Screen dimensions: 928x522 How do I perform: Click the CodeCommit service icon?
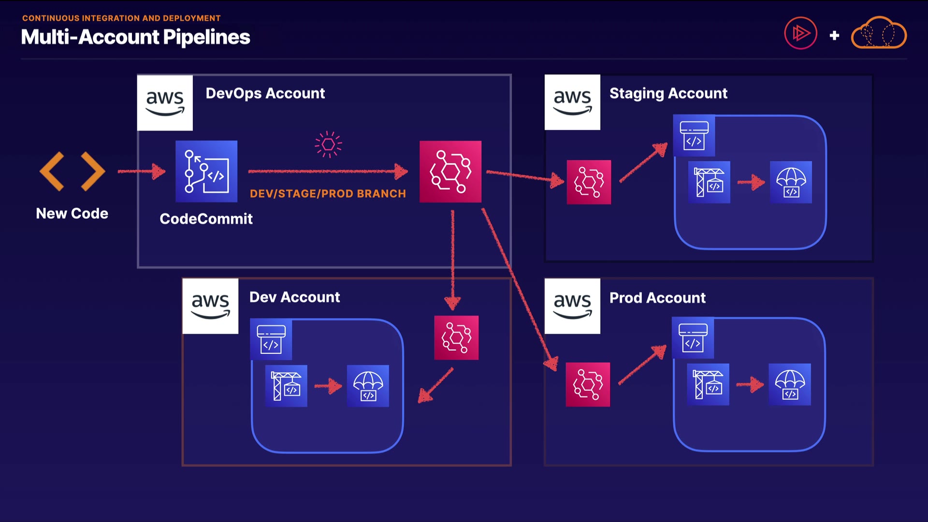[x=206, y=171]
